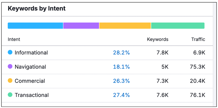Screen dimensions: 218x108
Task: Click the Keywords column header
Action: [x=158, y=39]
